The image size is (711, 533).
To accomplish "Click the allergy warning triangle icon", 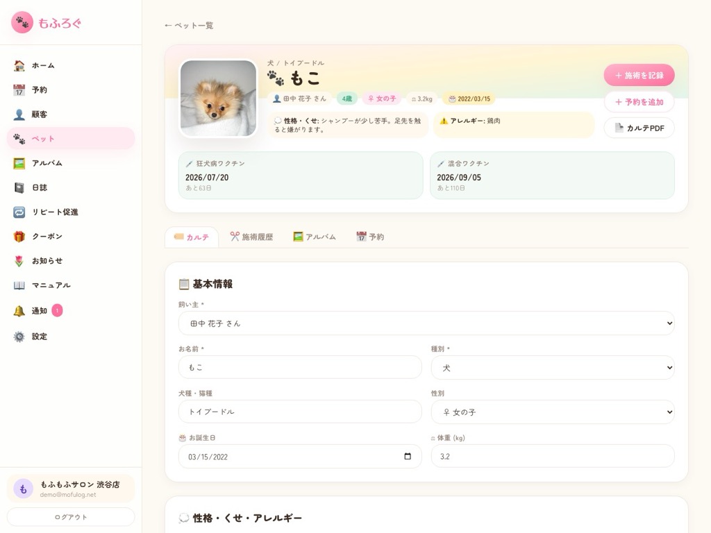I will [x=444, y=121].
